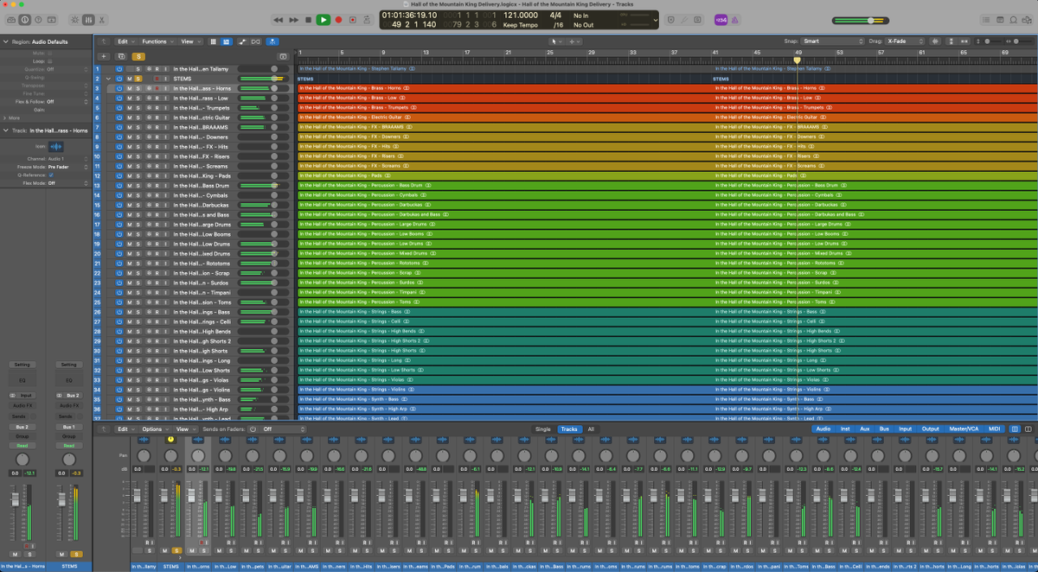The image size is (1038, 572).
Task: Solo the STEMS track in the track list
Action: (138, 79)
